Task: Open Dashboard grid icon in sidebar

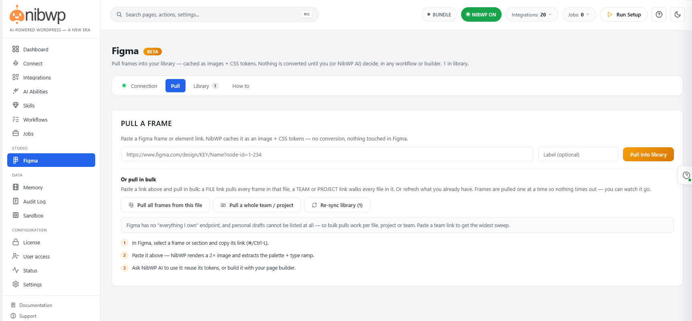Action: pyautogui.click(x=16, y=49)
